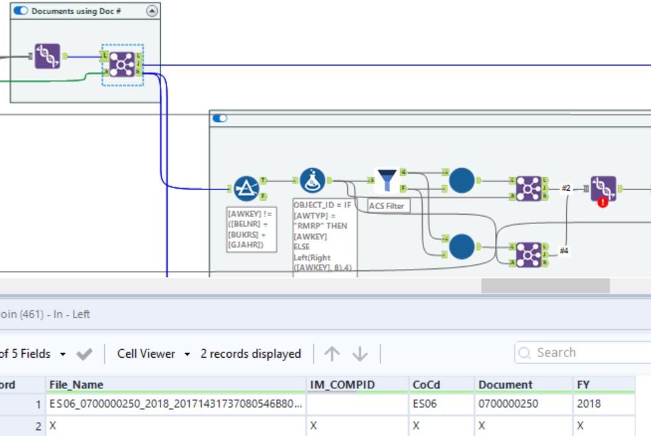Click the apply checkmark in results toolbar
Image resolution: width=651 pixels, height=436 pixels.
click(x=84, y=354)
